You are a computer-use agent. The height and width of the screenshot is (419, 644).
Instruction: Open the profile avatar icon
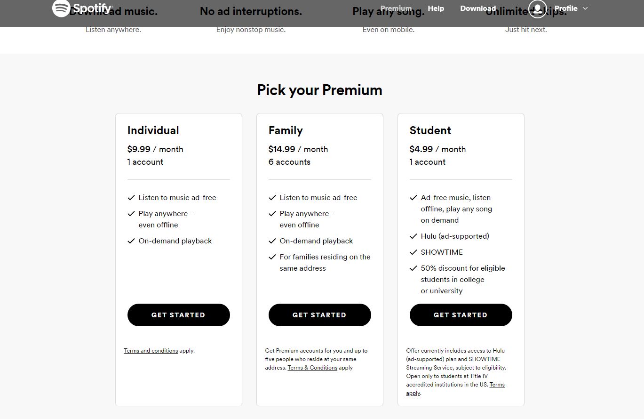point(537,8)
